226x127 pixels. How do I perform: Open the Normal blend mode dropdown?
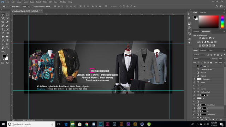[x=202, y=59]
